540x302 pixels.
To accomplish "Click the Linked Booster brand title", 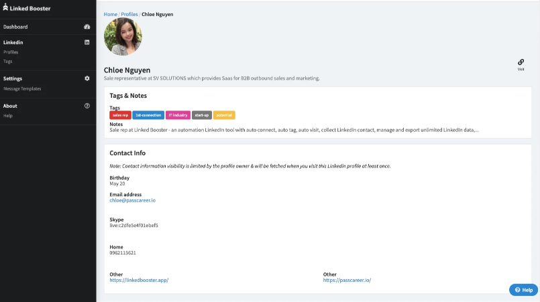I will (30, 8).
